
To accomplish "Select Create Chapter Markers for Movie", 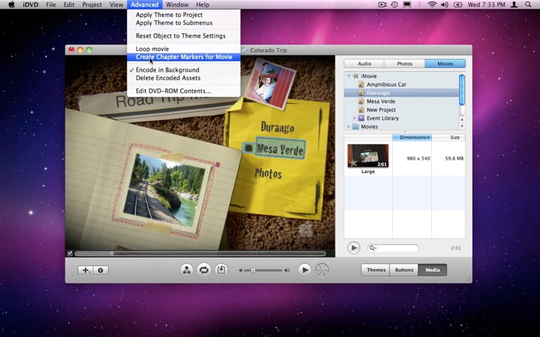I will [184, 57].
